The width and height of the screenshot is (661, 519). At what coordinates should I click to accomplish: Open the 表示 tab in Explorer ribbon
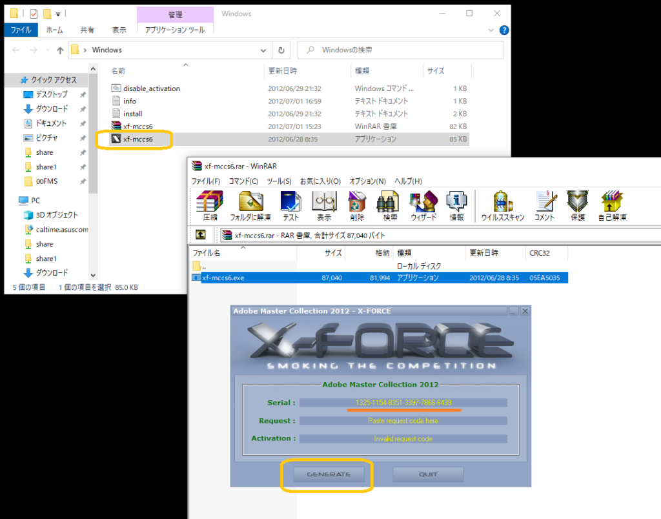119,30
